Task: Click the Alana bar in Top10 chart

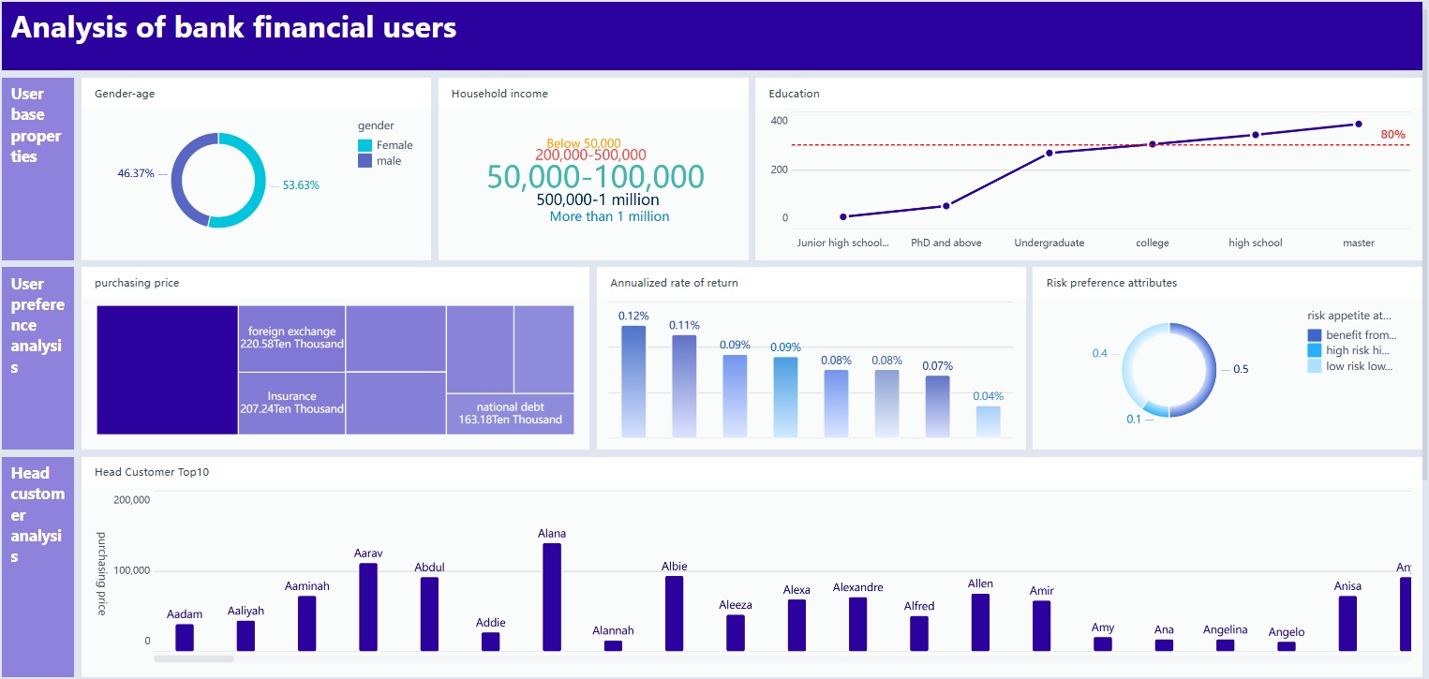Action: (552, 597)
